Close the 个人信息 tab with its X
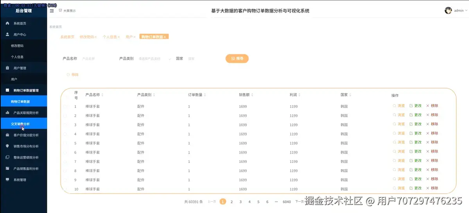Viewport: 469px width, 213px height. 119,37
